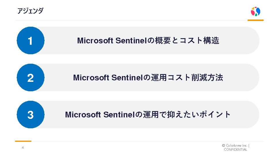
Task: Click the blue circle numbered 2
Action: (x=30, y=77)
